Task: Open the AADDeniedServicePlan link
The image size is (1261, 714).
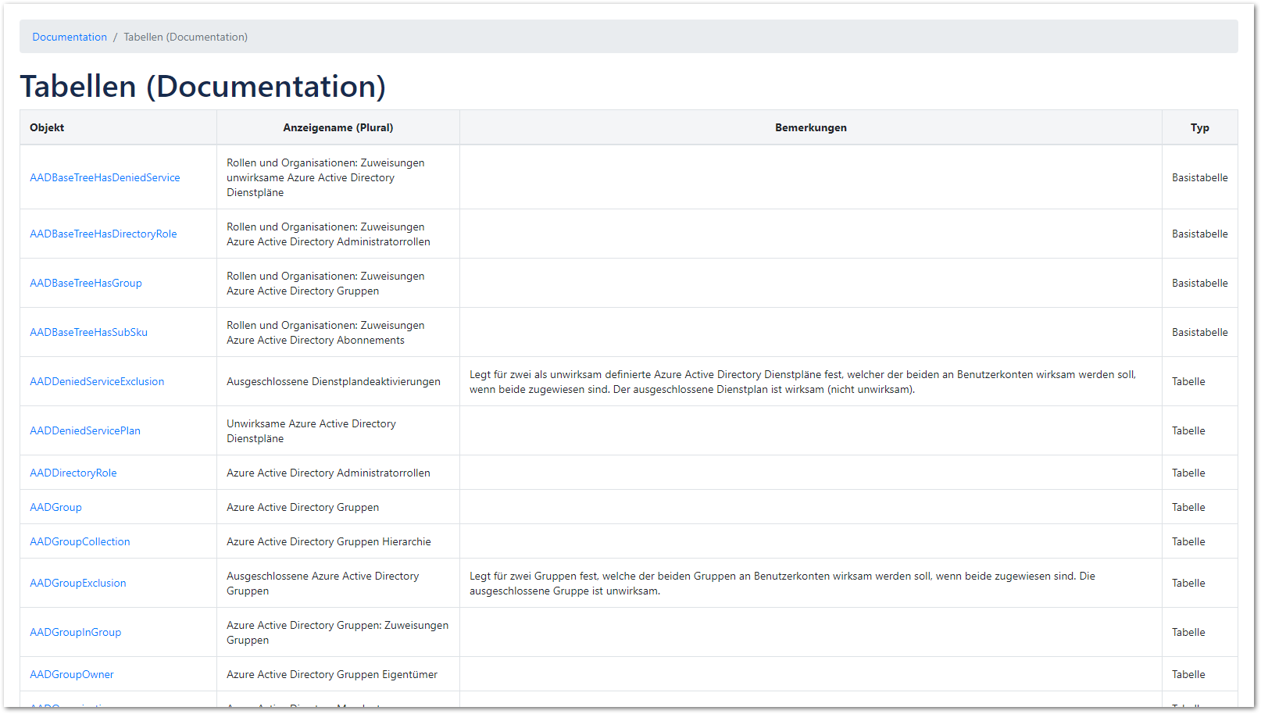Action: pos(85,430)
